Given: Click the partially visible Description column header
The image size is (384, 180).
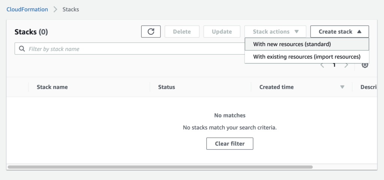Looking at the screenshot, I should (368, 87).
